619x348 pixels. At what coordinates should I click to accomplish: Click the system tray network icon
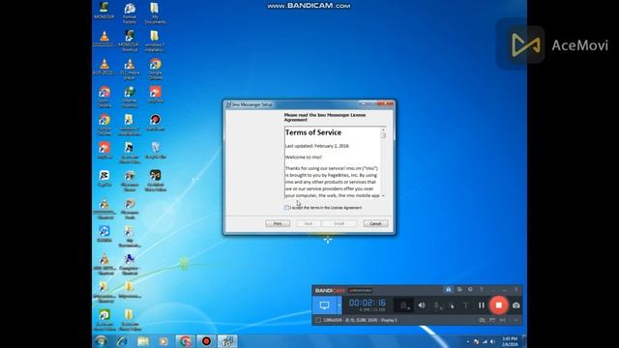[x=485, y=341]
